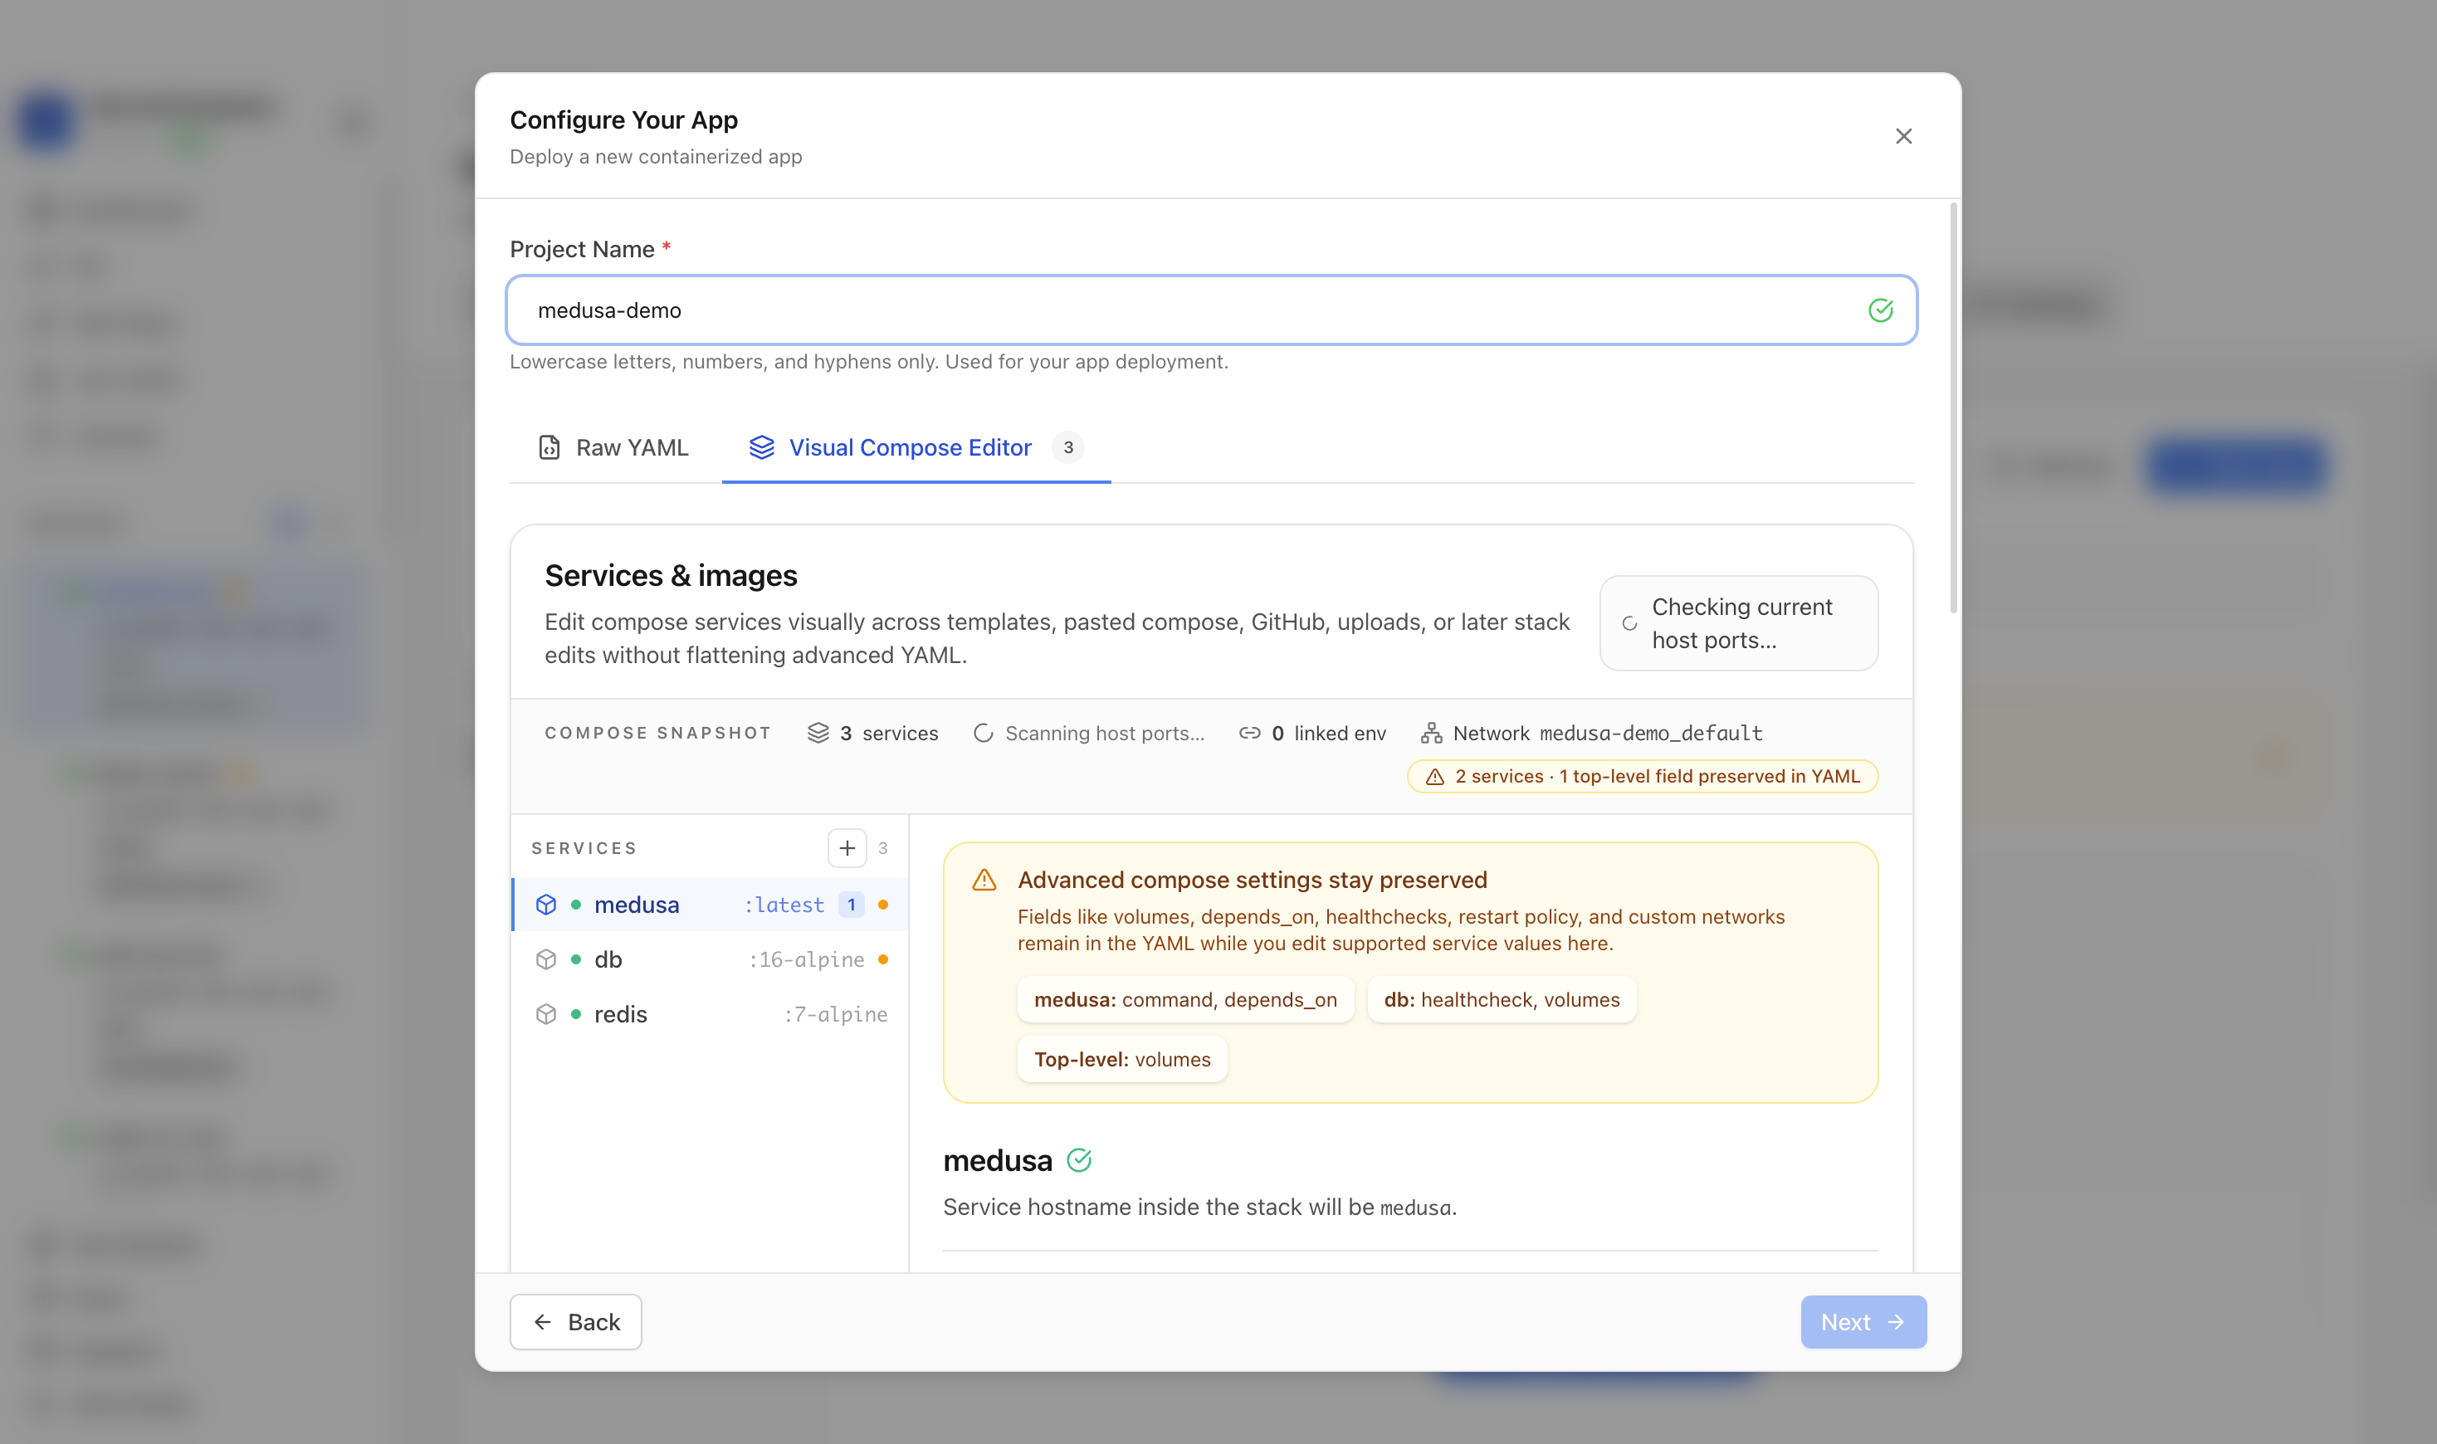Click the :16-alpine tag on db
2437x1444 pixels.
(x=807, y=959)
